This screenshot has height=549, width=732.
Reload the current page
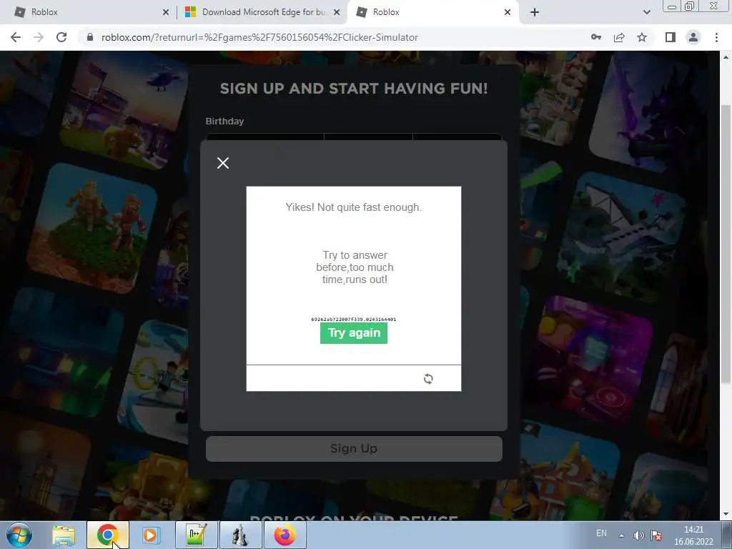61,37
